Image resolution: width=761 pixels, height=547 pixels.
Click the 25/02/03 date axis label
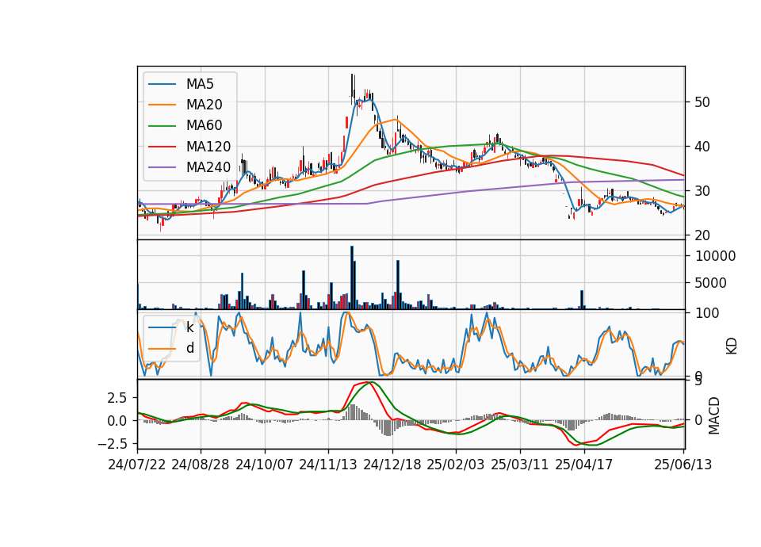(456, 465)
